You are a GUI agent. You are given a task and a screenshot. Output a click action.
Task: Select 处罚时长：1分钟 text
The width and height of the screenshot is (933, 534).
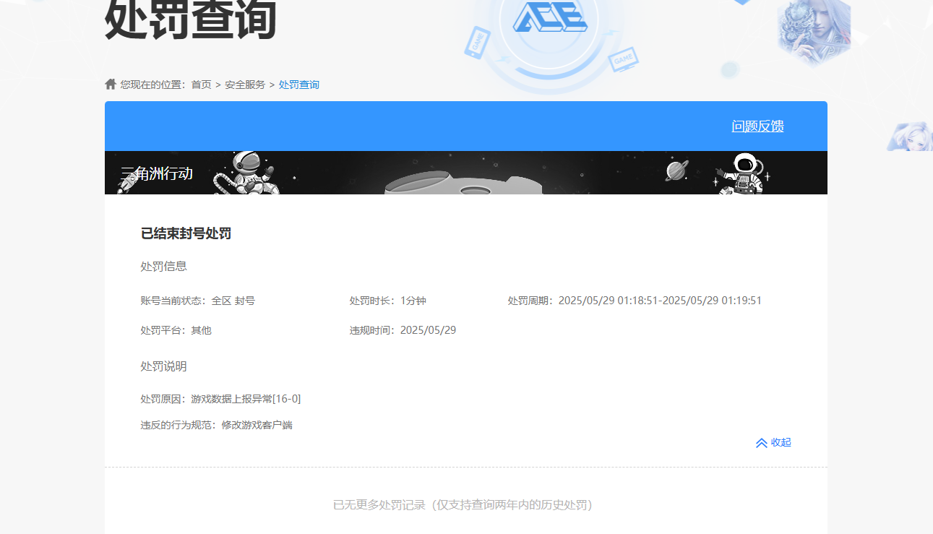pos(388,301)
